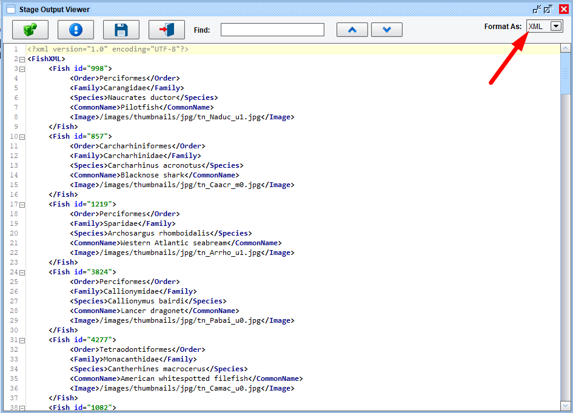The width and height of the screenshot is (573, 413).
Task: Click the closing Fish tag on line 9
Action: (x=63, y=127)
